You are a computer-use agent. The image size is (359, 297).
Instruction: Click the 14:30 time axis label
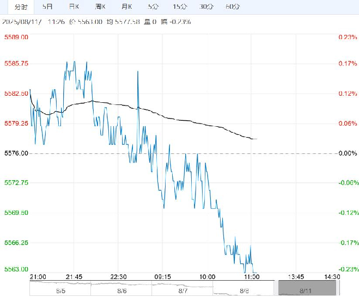pyautogui.click(x=332, y=277)
